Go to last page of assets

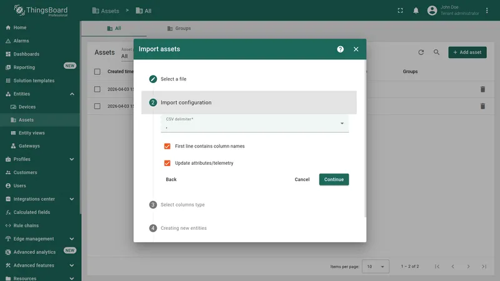484,267
